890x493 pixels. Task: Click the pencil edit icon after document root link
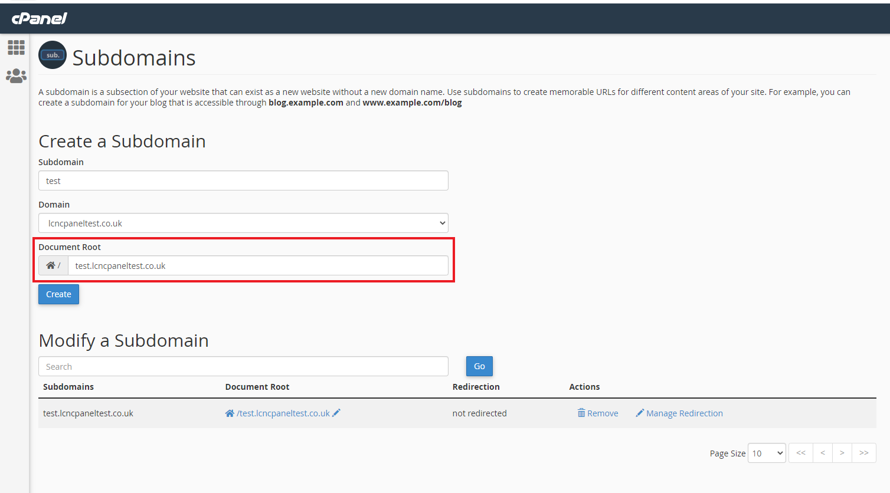point(336,413)
